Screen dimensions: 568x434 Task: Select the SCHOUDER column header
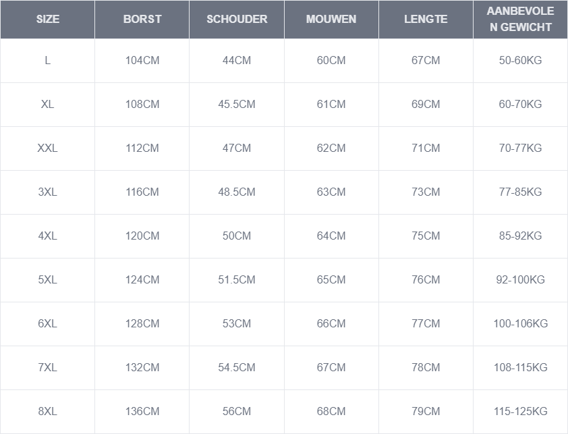pos(237,20)
